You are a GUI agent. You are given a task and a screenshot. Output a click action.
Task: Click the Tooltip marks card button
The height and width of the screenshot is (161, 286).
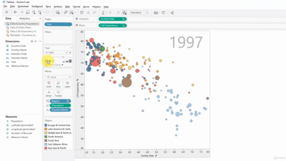58,93
